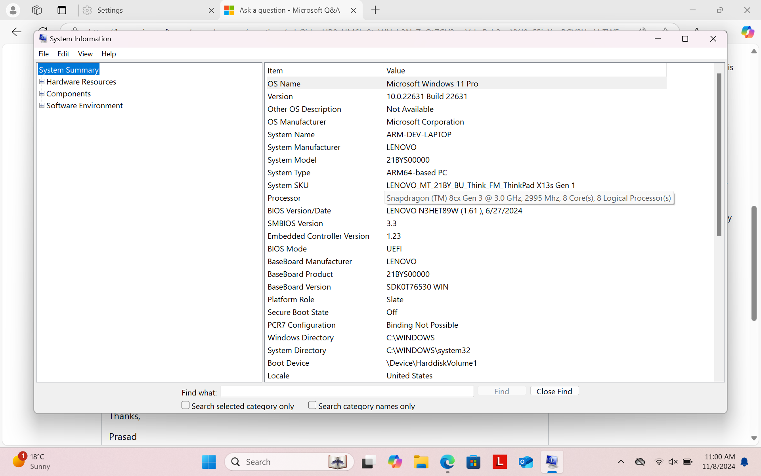761x476 pixels.
Task: Open Microsoft Edge from the taskbar
Action: point(447,462)
